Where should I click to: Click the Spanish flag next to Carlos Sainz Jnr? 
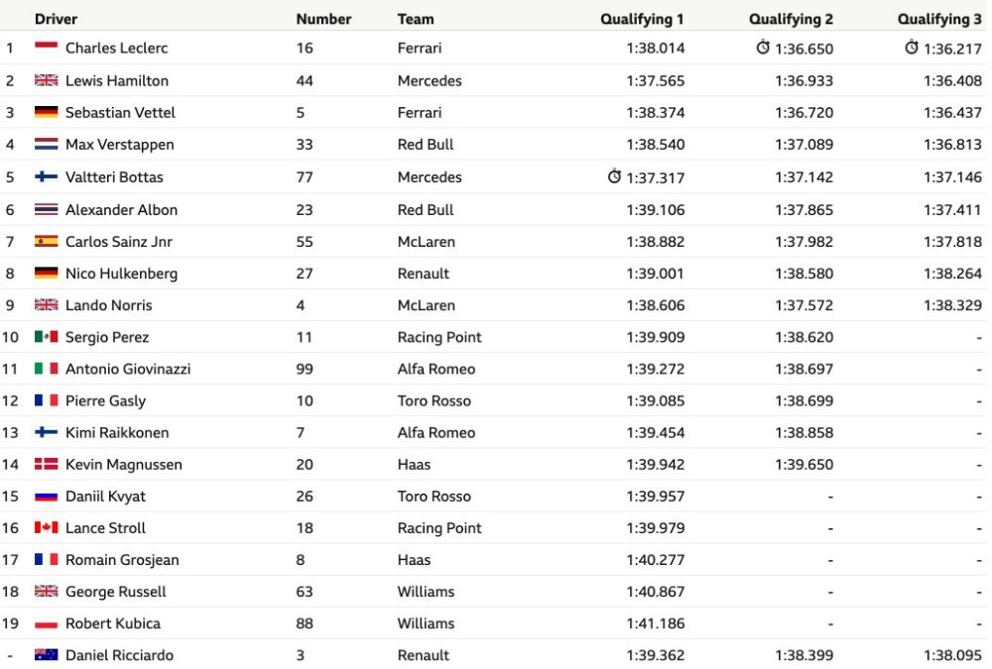[47, 242]
